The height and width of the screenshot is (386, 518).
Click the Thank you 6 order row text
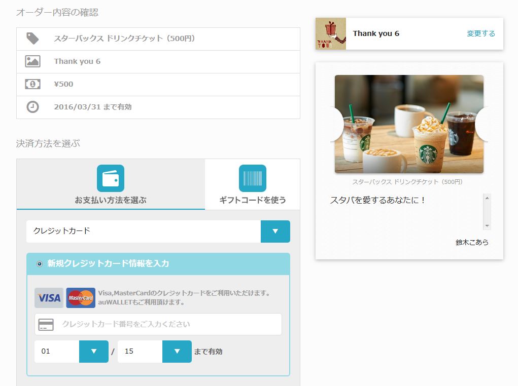[x=77, y=61]
